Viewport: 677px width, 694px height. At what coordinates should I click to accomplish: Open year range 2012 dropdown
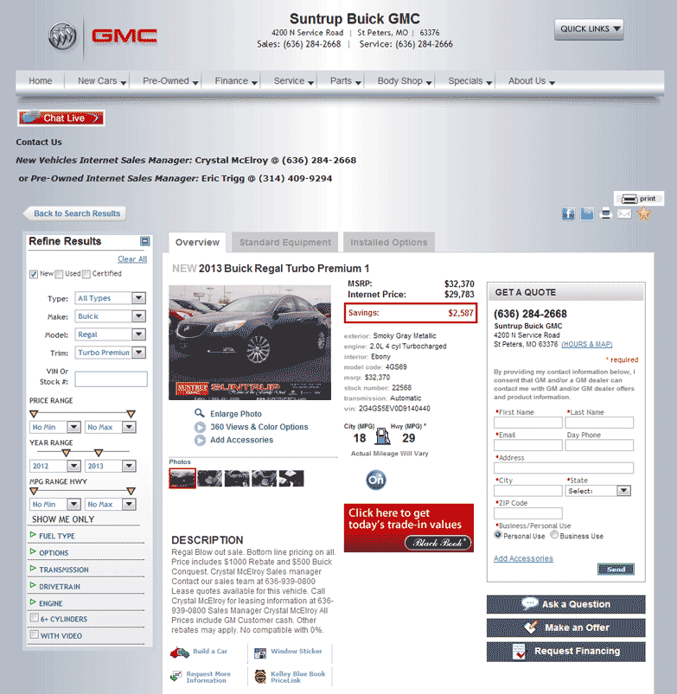click(55, 466)
